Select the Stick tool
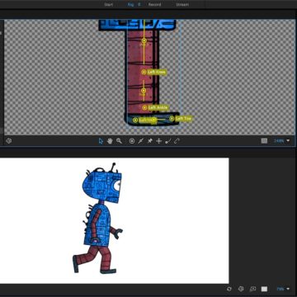Viewport: 297px width, 297px height. 141,141
